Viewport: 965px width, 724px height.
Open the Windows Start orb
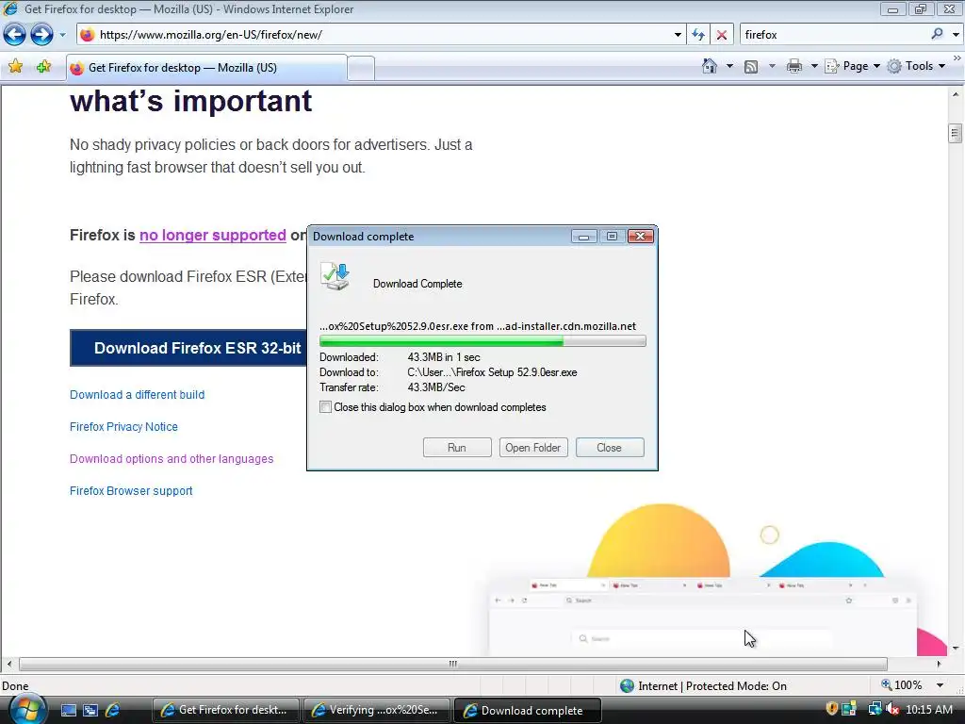[x=26, y=710]
